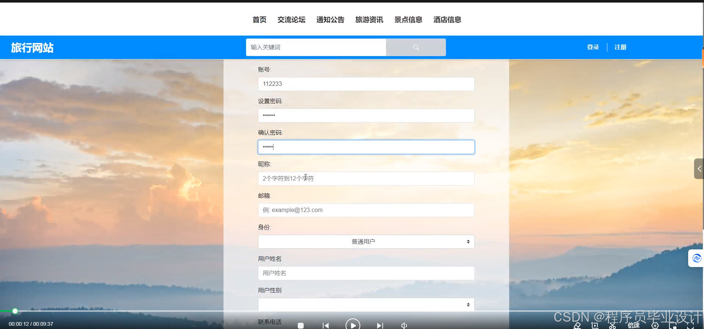This screenshot has width=704, height=329.
Task: Click the player screen-crop icon
Action: click(x=595, y=325)
